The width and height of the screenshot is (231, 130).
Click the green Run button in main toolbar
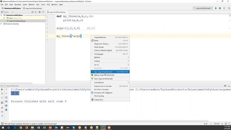[216, 8]
